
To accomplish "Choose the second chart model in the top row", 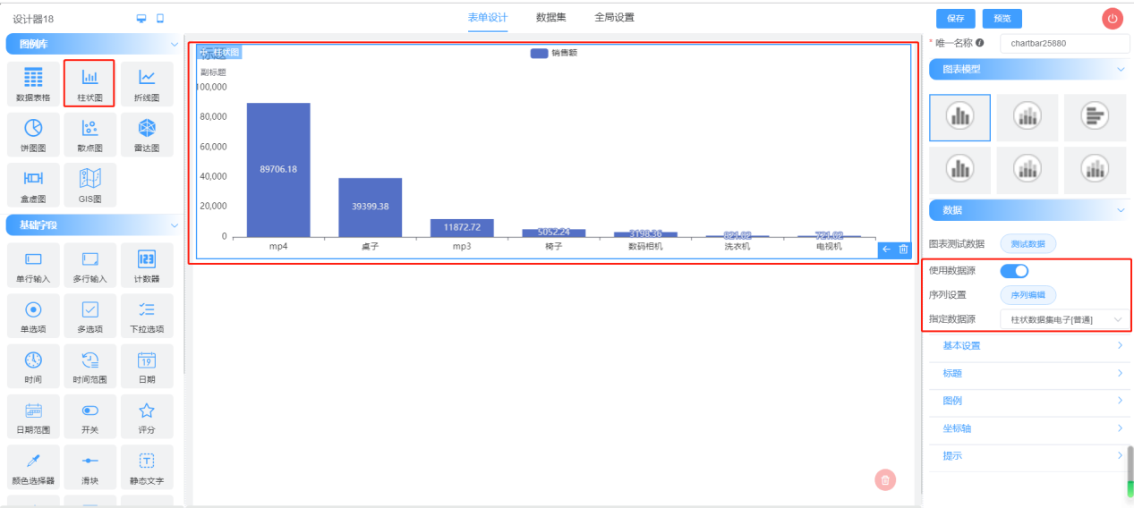I will click(x=1027, y=117).
